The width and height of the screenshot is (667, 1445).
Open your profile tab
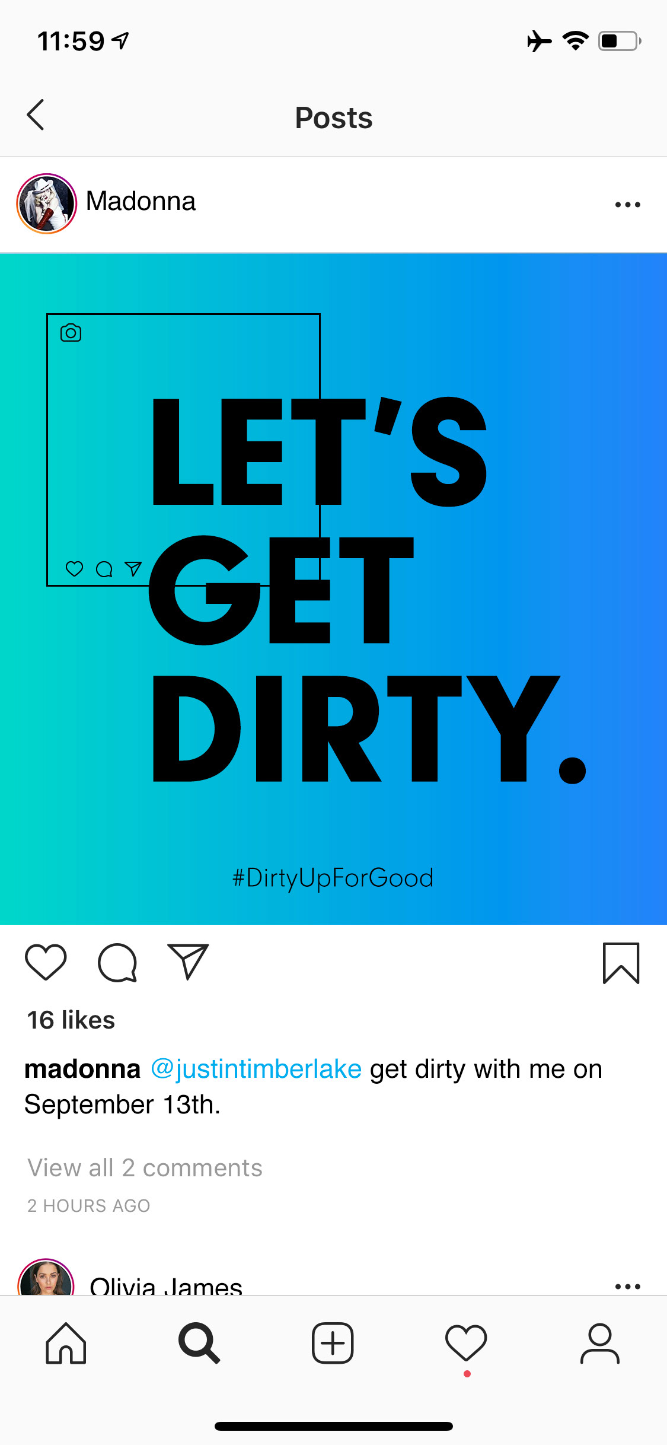coord(599,1344)
